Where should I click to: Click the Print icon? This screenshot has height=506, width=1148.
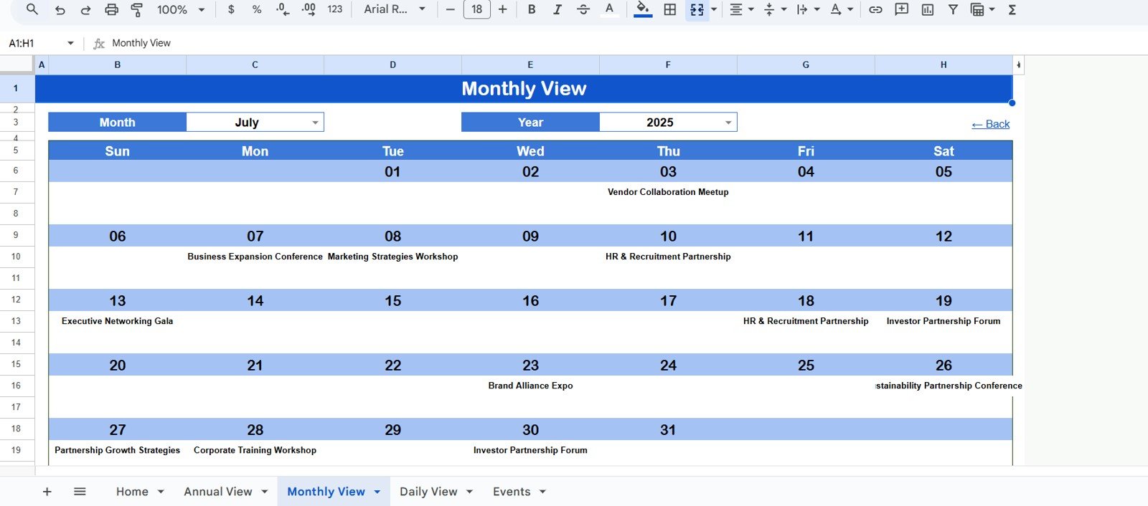pos(111,9)
